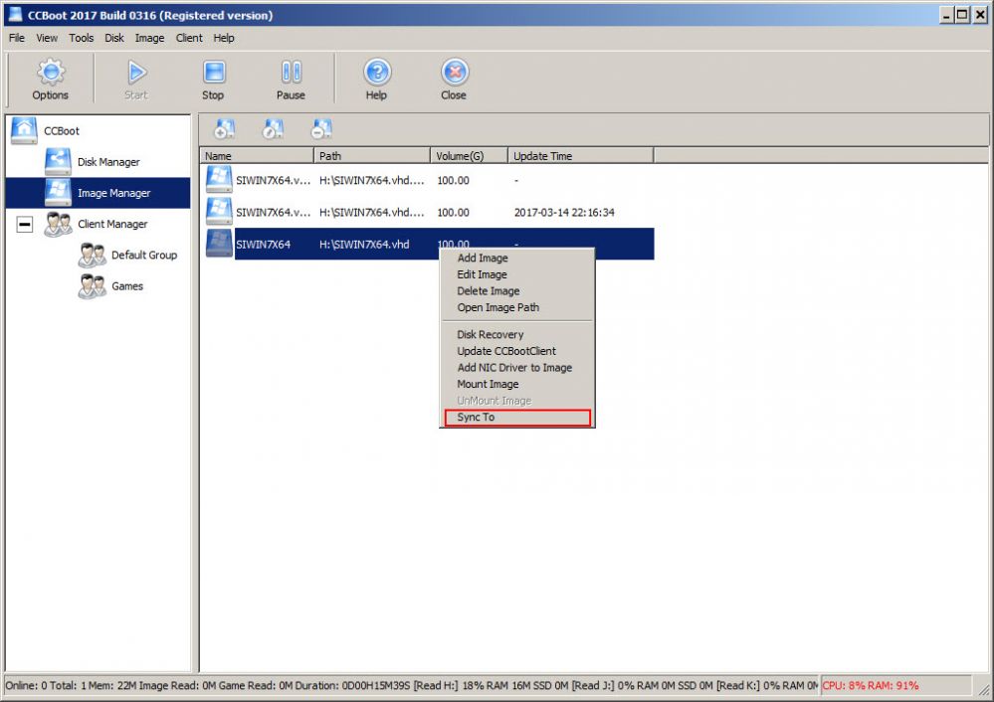Select Default Group in the tree
The image size is (994, 702).
point(144,256)
